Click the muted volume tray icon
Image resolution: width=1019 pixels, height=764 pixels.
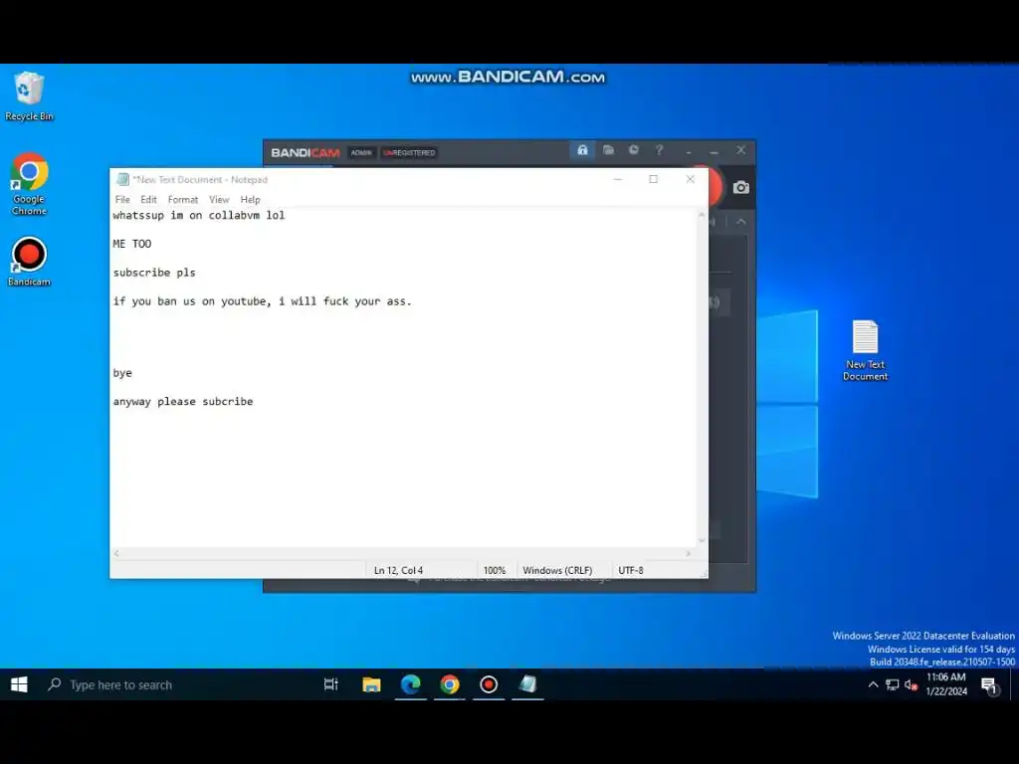[x=912, y=684]
